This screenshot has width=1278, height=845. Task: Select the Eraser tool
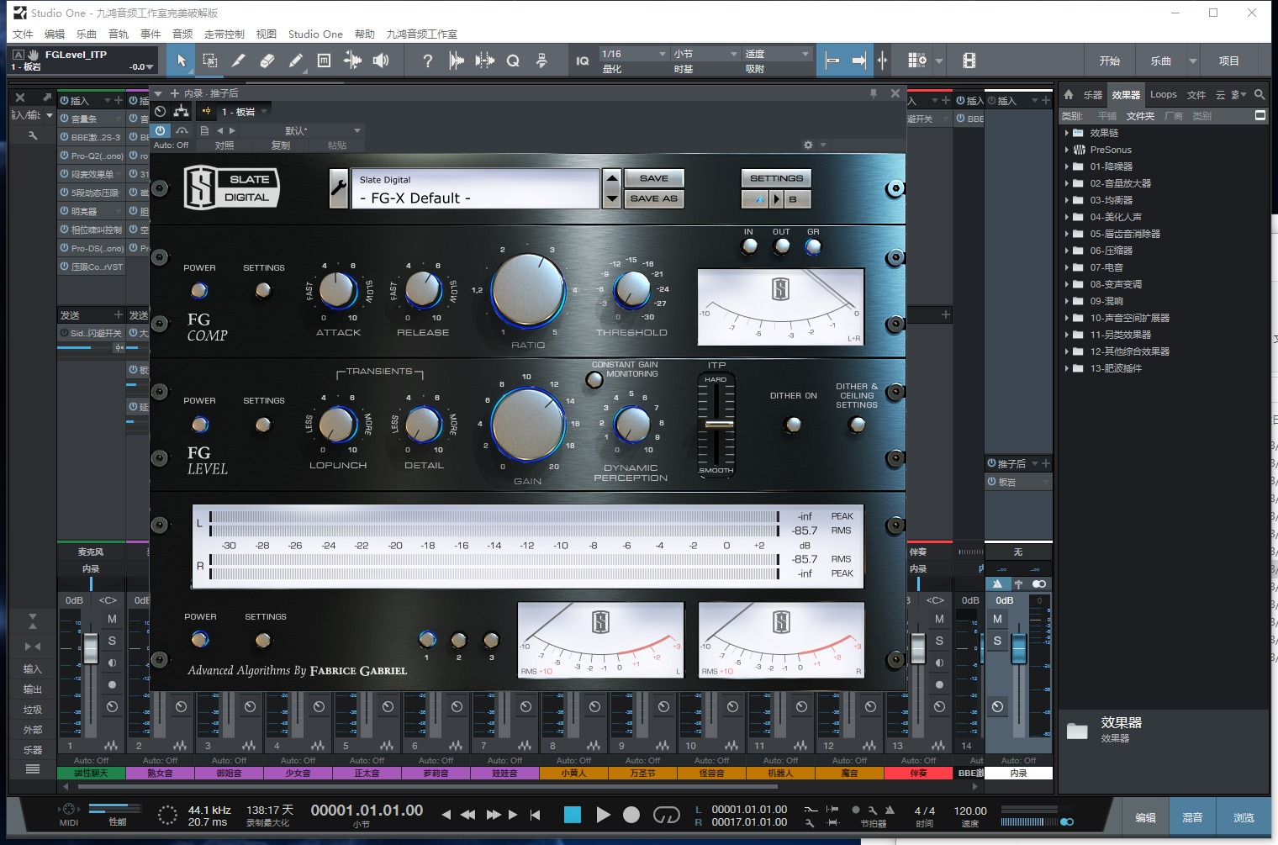[267, 61]
